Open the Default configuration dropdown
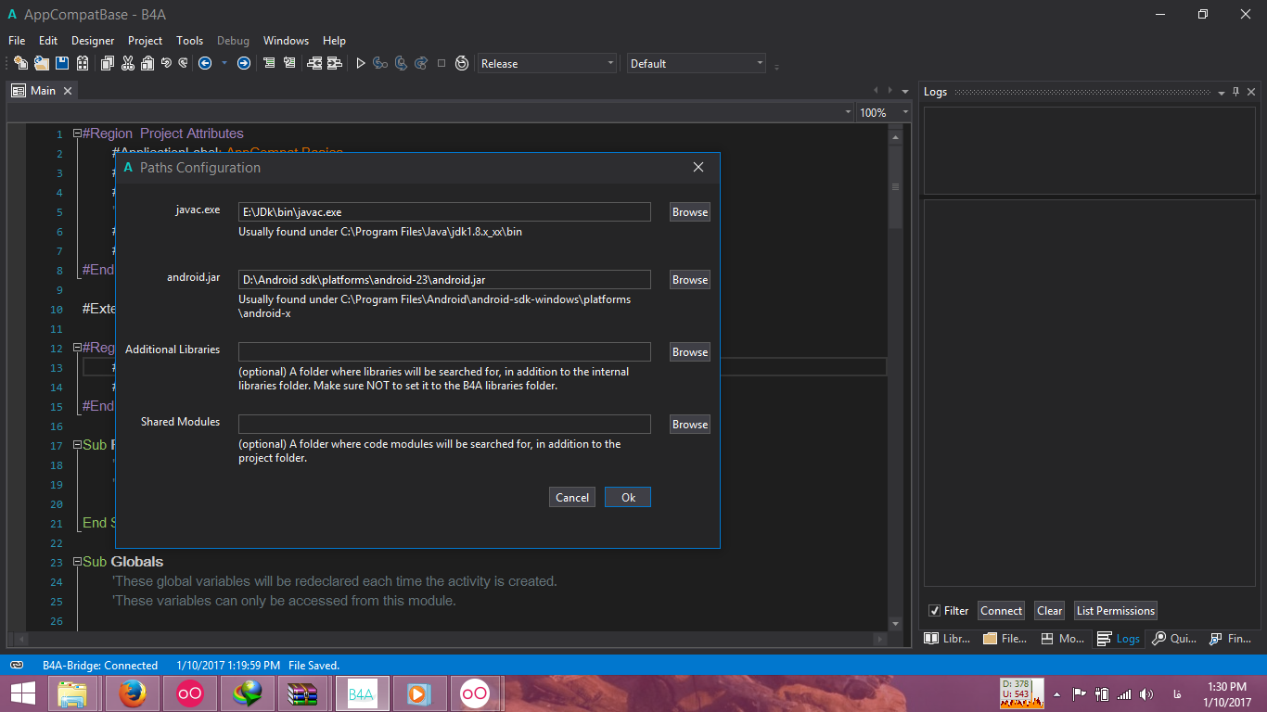Viewport: 1267px width, 712px height. (697, 63)
